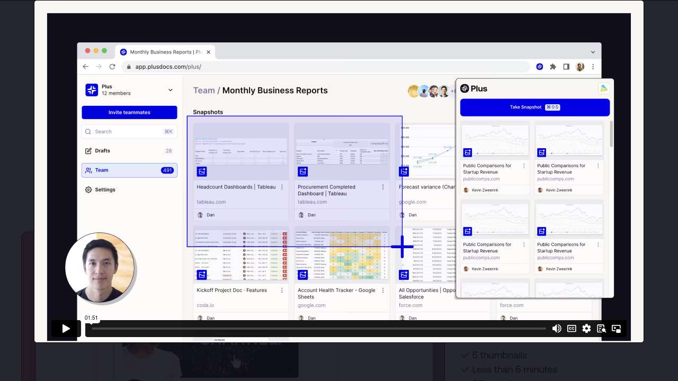Toggle the browser side panel icon
Image resolution: width=678 pixels, height=381 pixels.
click(x=566, y=67)
